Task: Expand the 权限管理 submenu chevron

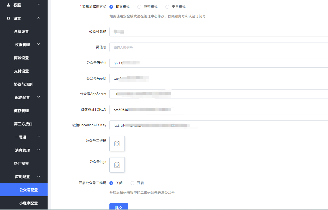Action: [39, 44]
